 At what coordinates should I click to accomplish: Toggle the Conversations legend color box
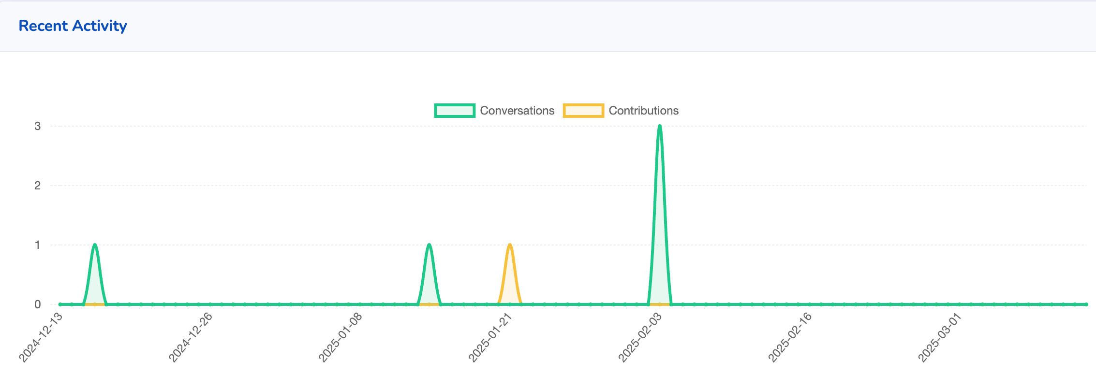454,111
